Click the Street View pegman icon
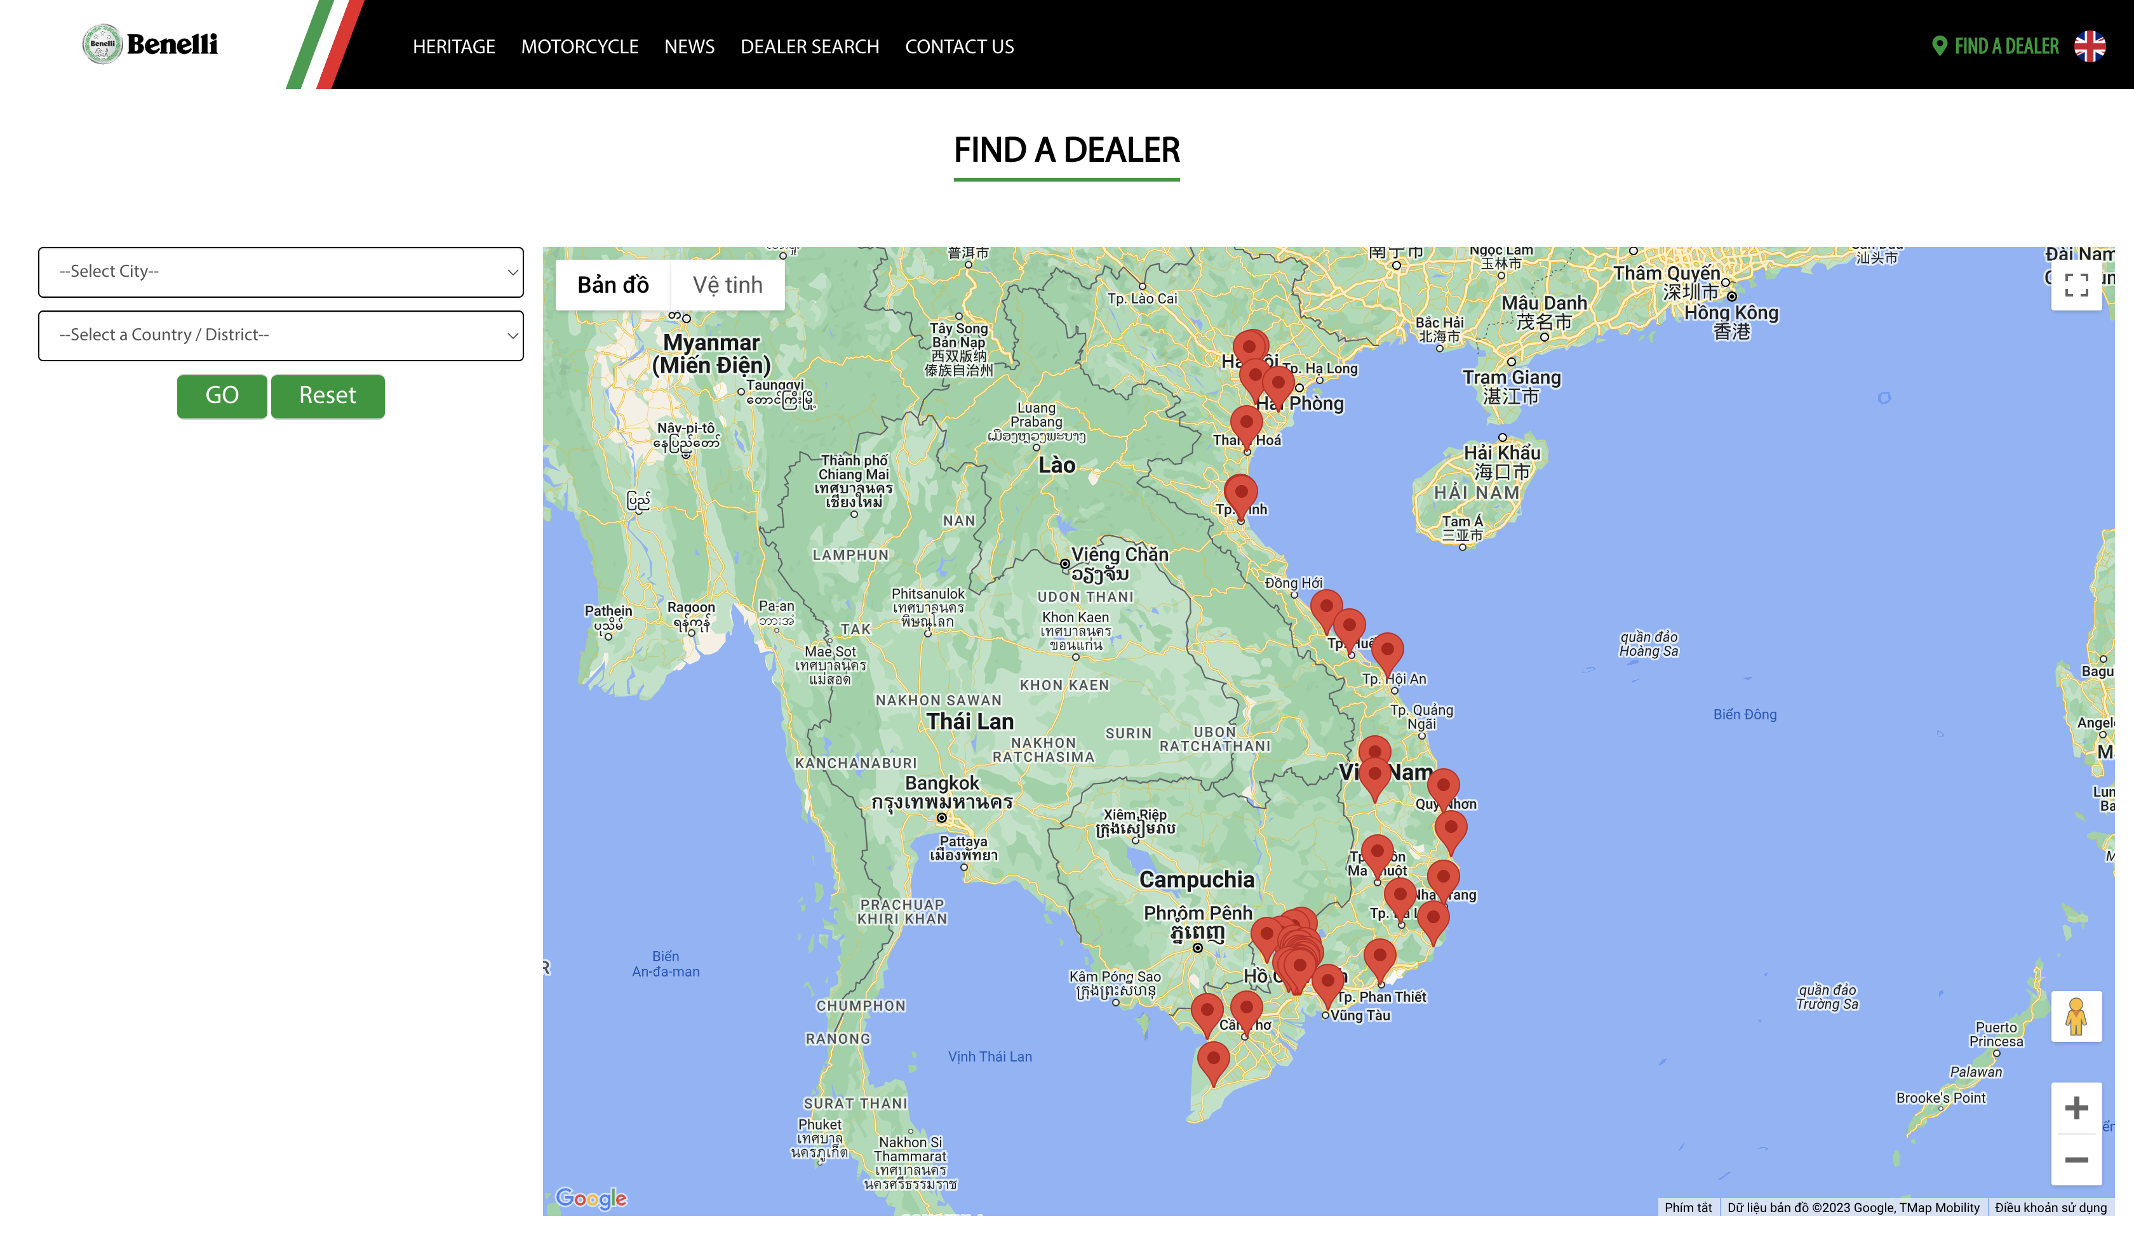Screen dimensions: 2134x1233 pyautogui.click(x=2076, y=1016)
